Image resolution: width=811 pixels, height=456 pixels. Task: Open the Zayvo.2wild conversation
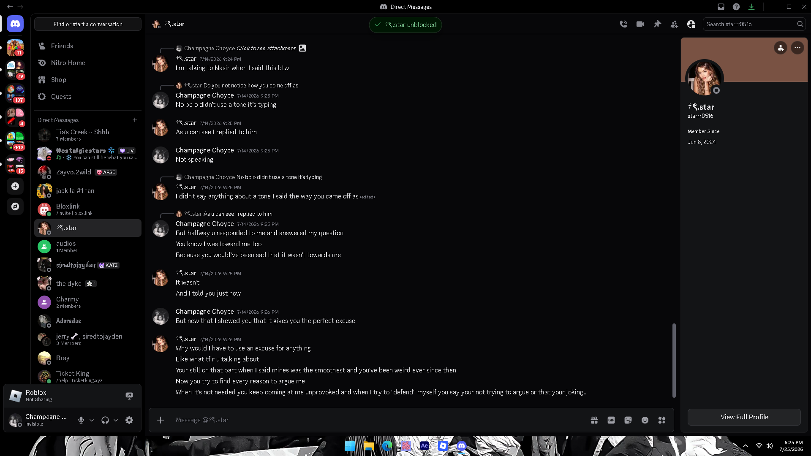[88, 172]
